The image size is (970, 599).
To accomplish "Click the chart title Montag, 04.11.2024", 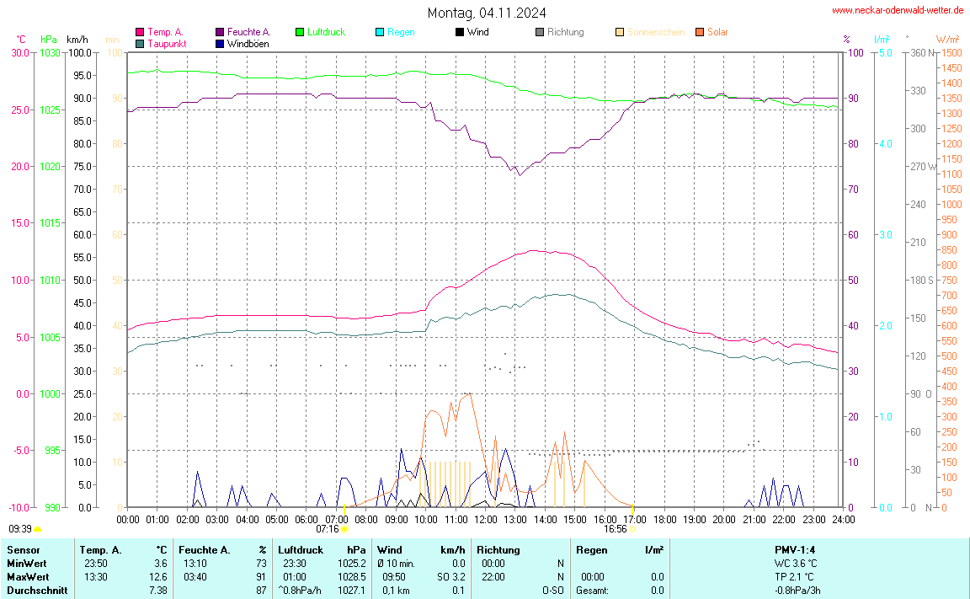I will (486, 13).
